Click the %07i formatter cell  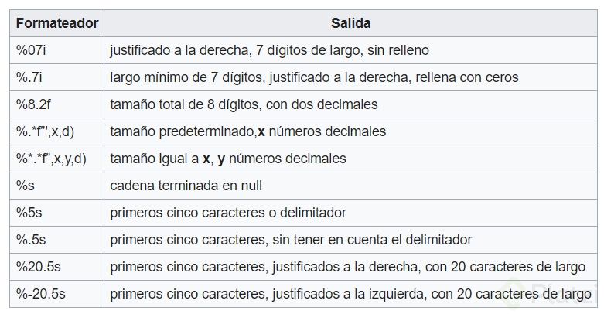coord(31,50)
